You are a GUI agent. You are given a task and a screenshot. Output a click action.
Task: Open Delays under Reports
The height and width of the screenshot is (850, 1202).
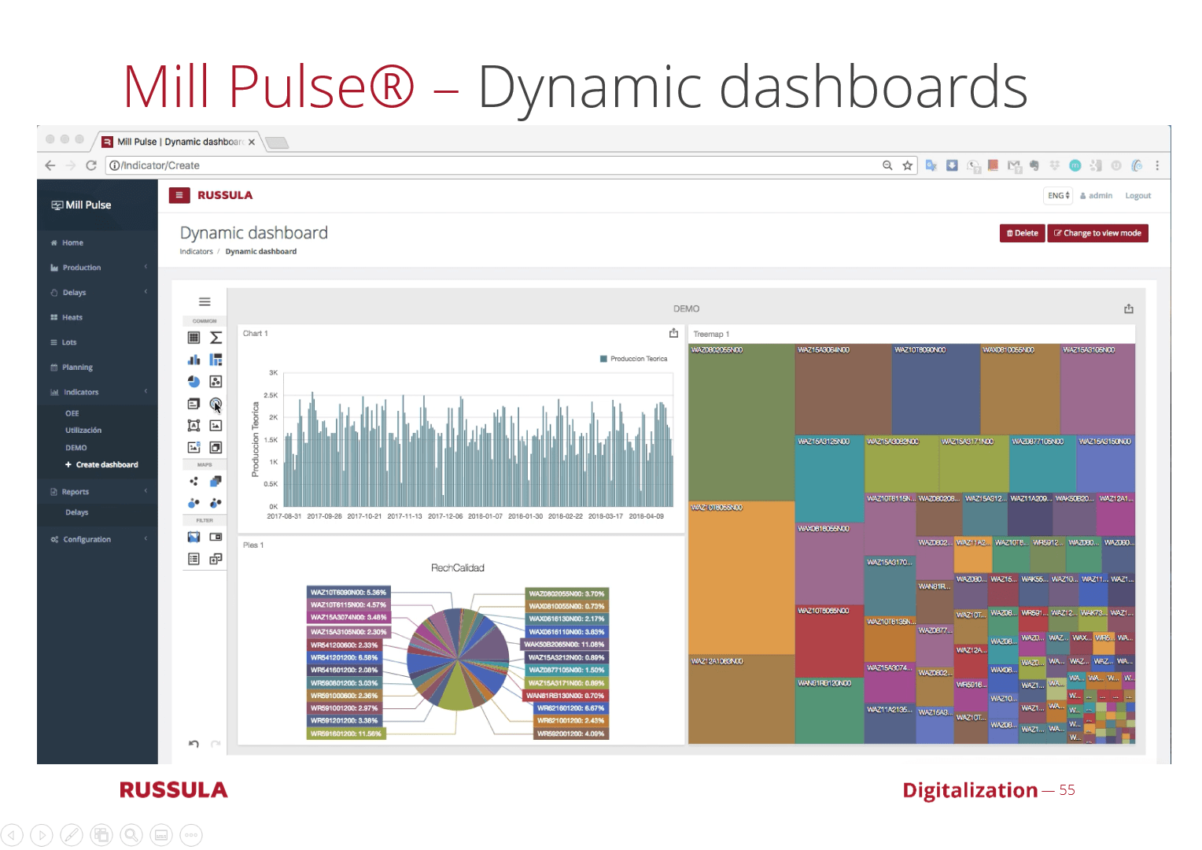77,512
